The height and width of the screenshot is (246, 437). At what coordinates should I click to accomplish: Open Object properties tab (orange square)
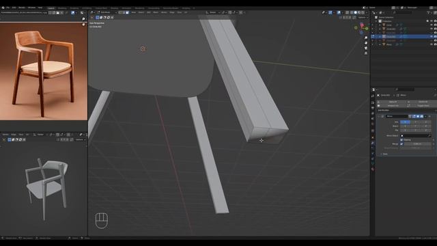tap(373, 137)
